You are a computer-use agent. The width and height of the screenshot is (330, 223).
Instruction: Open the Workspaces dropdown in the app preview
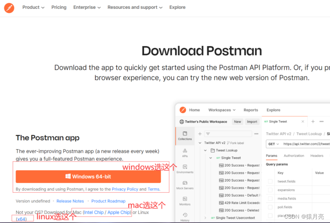coord(222,110)
